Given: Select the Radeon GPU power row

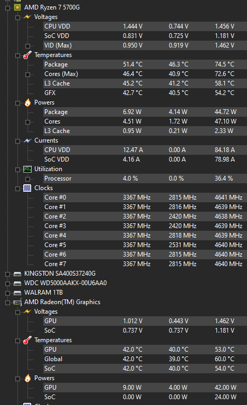Looking at the screenshot, I should (x=145, y=388).
